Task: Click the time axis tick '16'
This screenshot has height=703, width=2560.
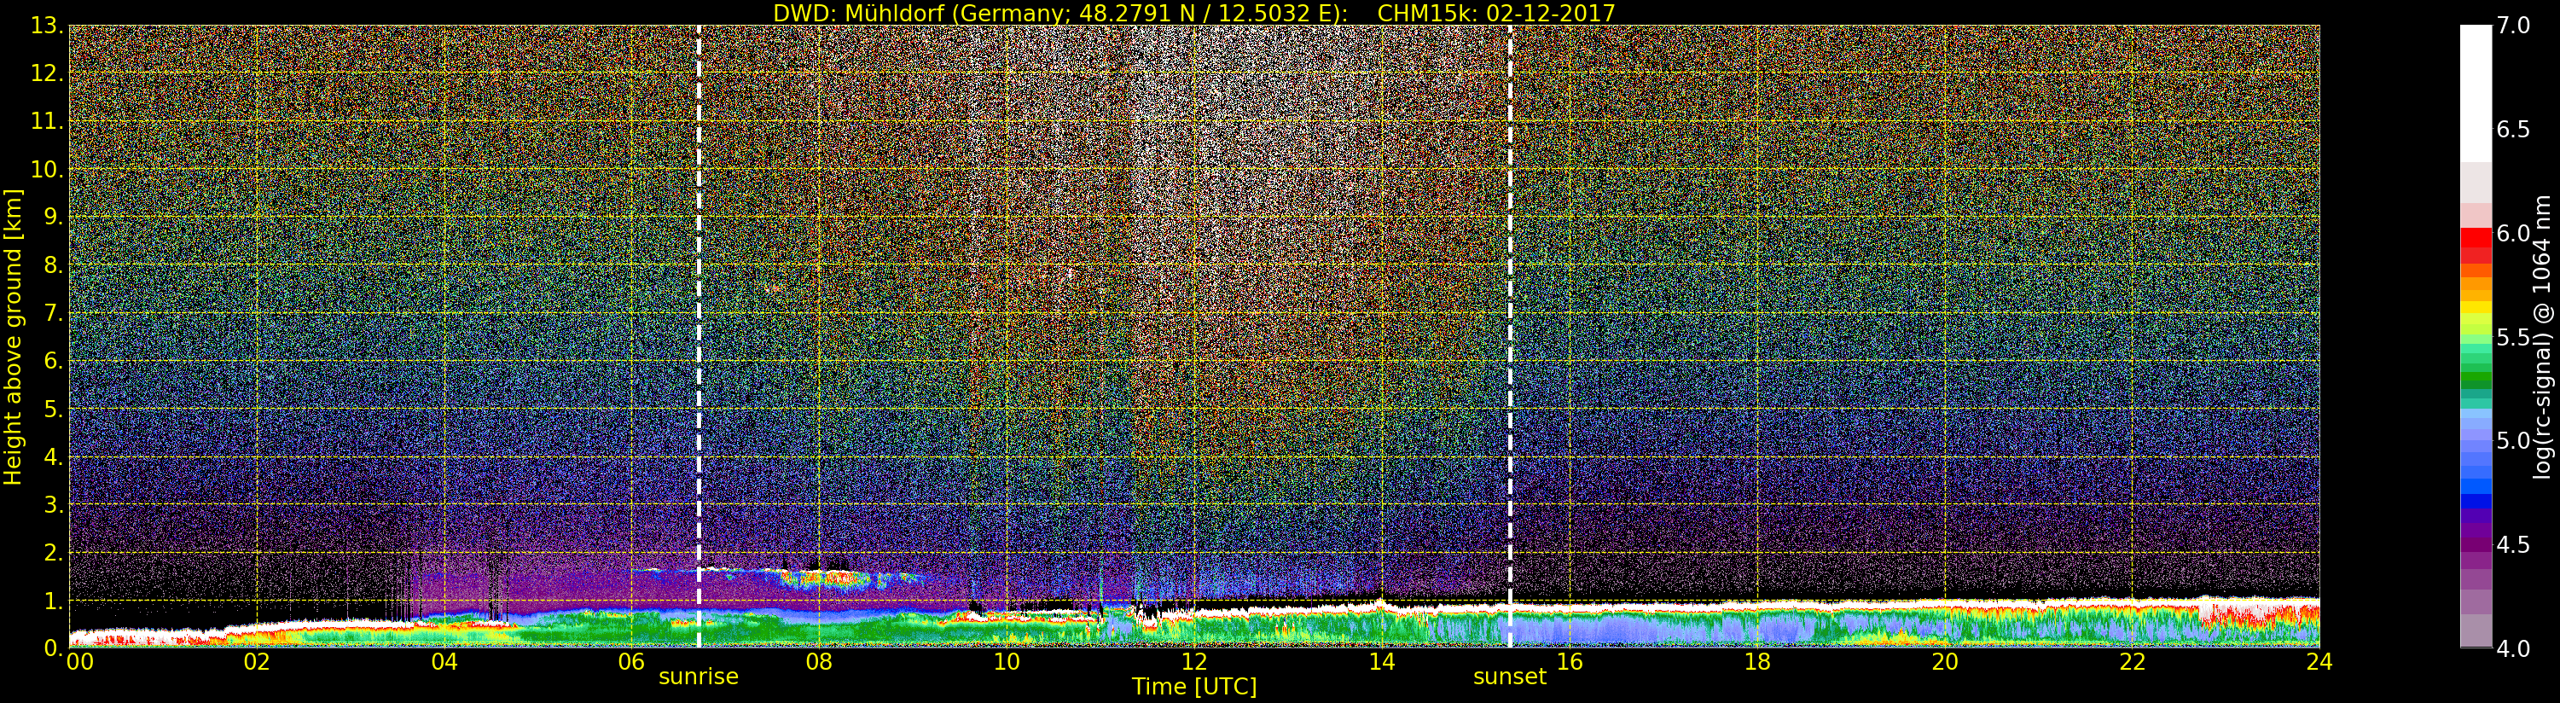Action: tap(1570, 661)
